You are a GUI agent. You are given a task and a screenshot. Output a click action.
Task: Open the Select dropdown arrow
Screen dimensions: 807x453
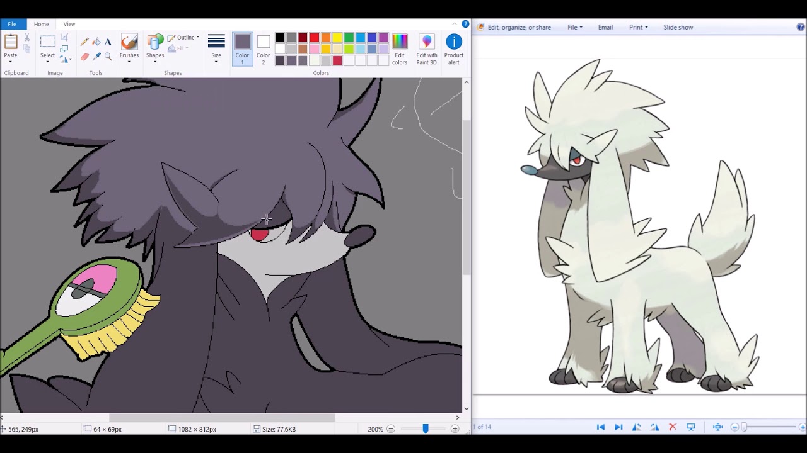point(47,62)
